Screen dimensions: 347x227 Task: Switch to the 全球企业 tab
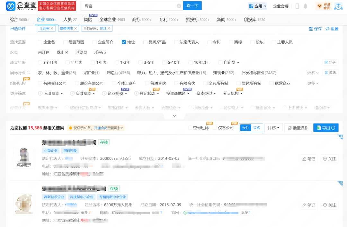tap(112, 20)
